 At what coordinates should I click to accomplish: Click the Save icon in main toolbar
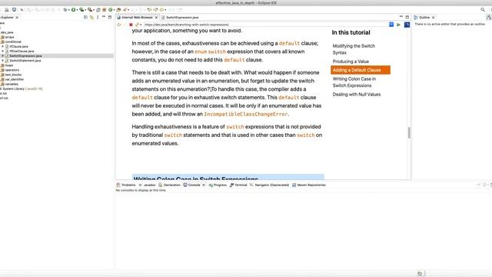pyautogui.click(x=7, y=10)
